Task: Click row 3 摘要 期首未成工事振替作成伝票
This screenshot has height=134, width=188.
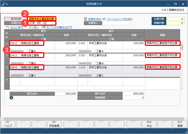Action: [163, 67]
